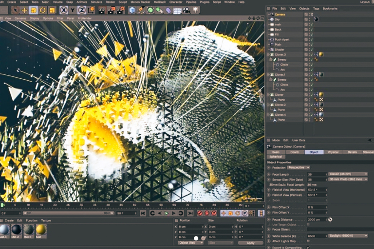Click Apply in coordinates panel
This screenshot has height=249, width=374.
[x=250, y=243]
